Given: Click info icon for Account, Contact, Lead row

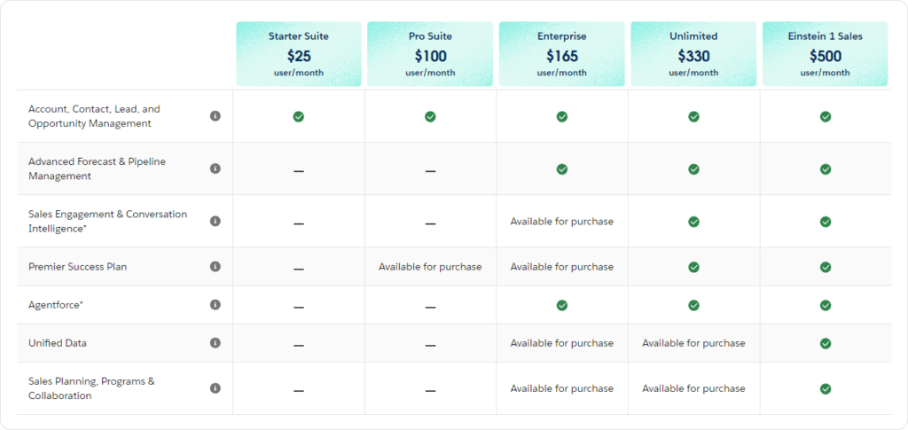Looking at the screenshot, I should [x=215, y=116].
